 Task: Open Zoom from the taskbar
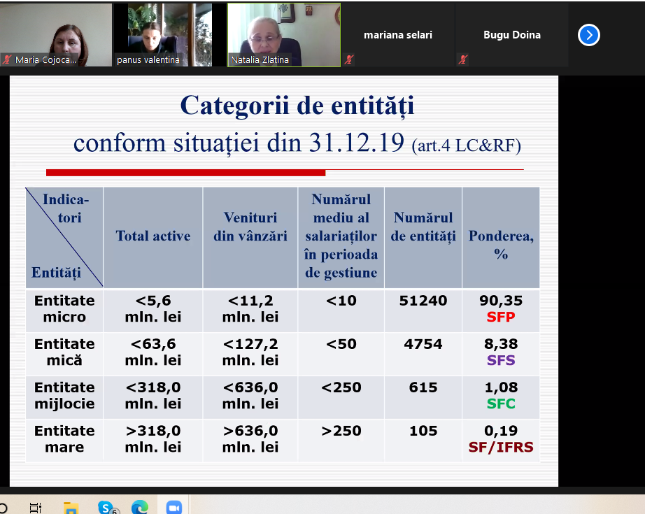pos(173,507)
